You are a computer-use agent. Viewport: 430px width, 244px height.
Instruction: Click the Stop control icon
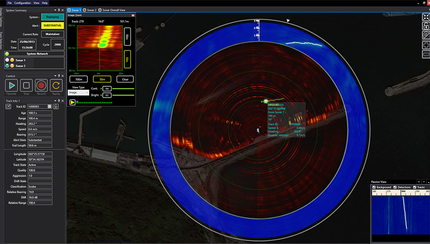(x=27, y=85)
